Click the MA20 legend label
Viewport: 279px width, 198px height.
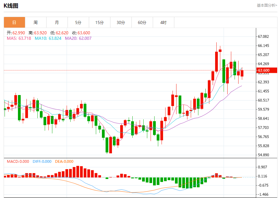point(78,38)
